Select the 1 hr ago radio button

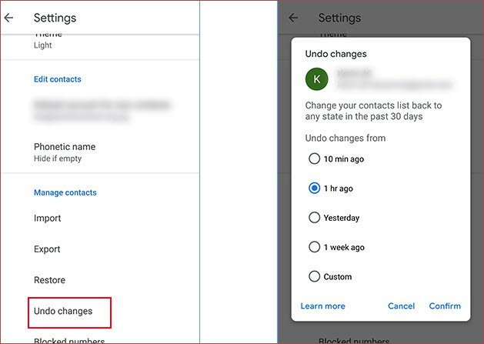pos(314,189)
